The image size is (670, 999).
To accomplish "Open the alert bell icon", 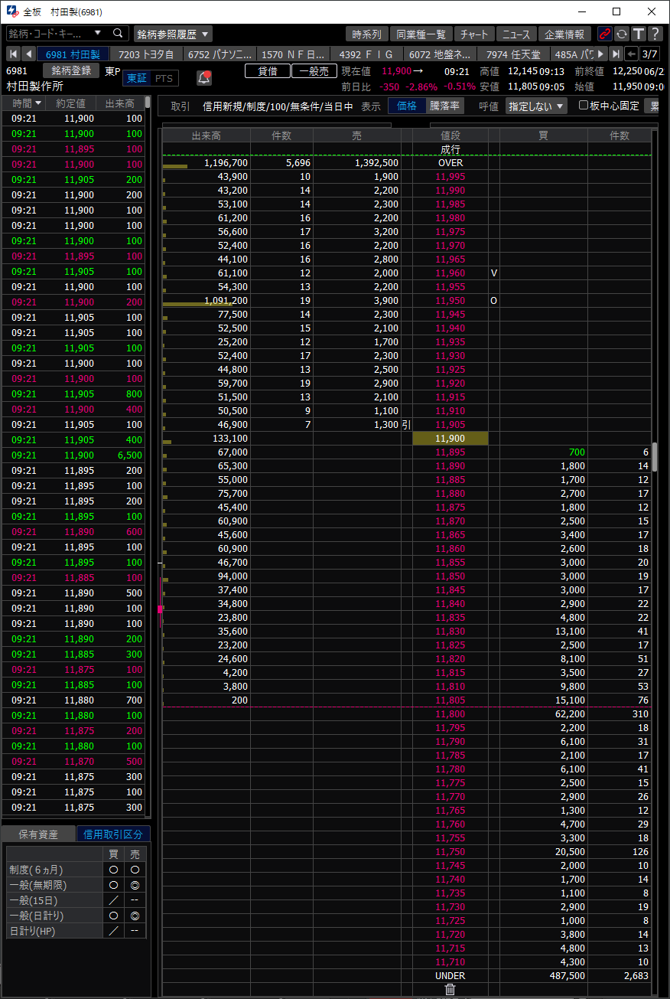I will [x=204, y=78].
